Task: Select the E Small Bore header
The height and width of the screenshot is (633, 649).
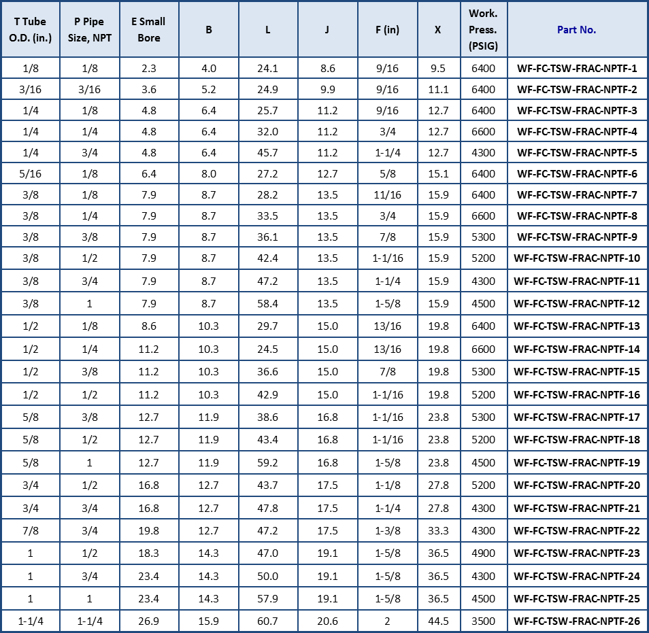Action: click(148, 30)
